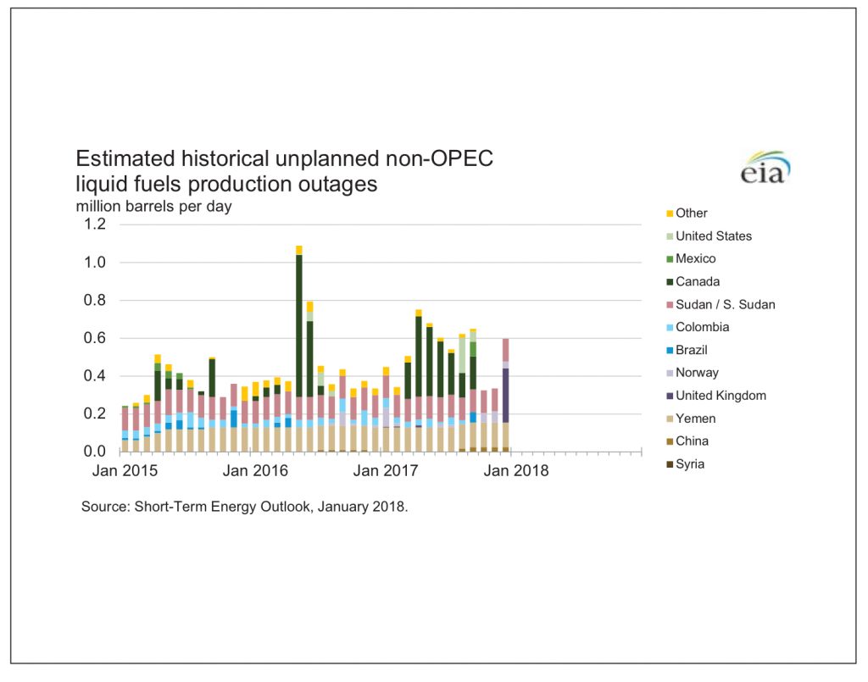The image size is (868, 682).
Task: Select the China legend label
Action: pos(692,441)
